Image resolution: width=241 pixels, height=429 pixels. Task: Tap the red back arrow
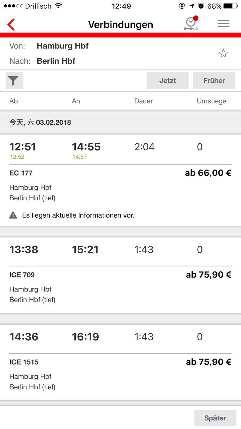point(11,25)
